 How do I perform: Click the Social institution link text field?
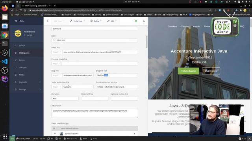pyautogui.click(x=117, y=87)
